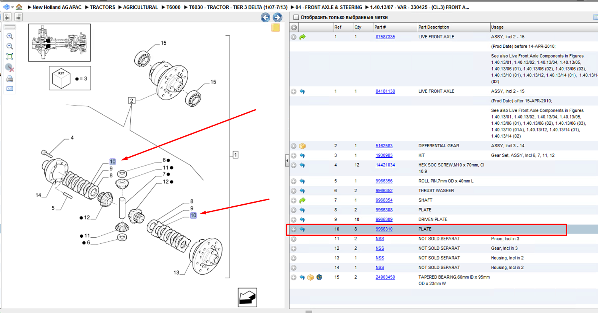Toggle 'Отобразить только выбранные метки' checkbox
The width and height of the screenshot is (598, 313).
click(296, 17)
